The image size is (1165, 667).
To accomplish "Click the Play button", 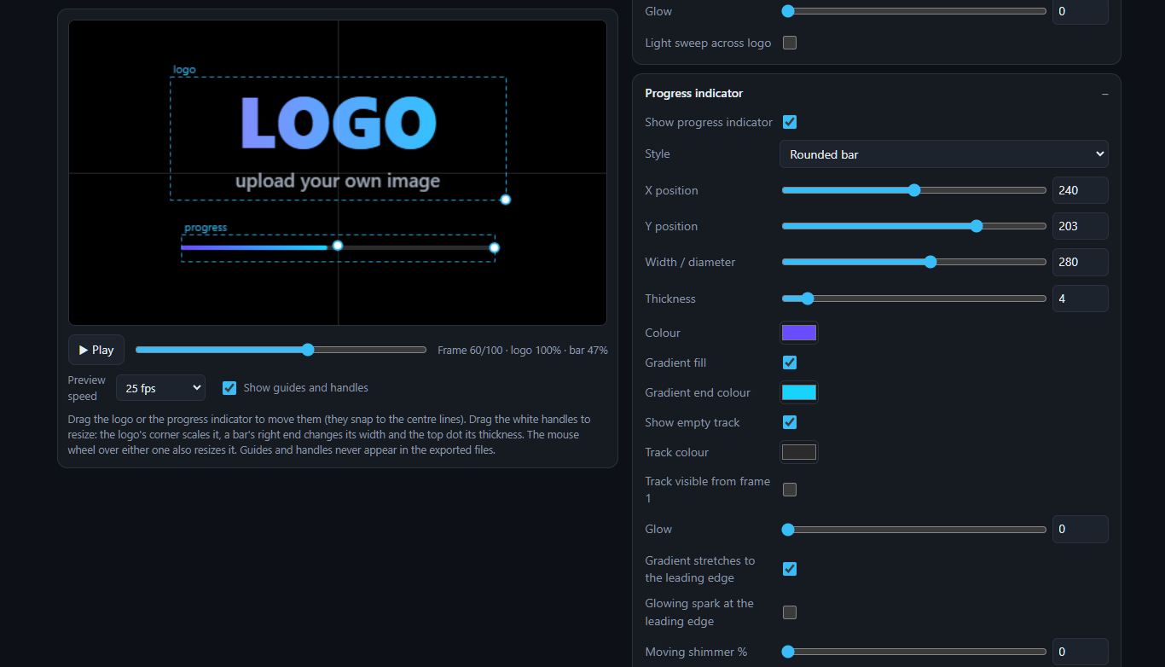I will [x=96, y=350].
